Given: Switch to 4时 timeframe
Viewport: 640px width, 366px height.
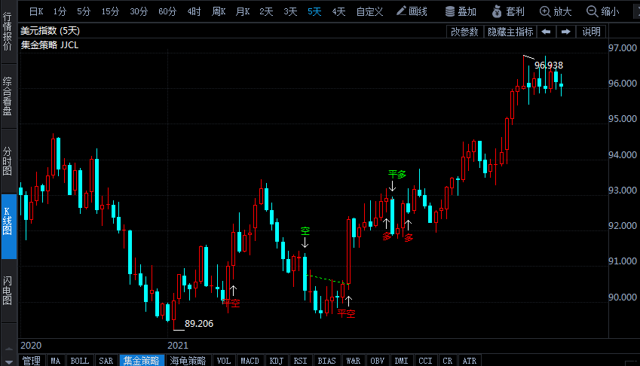Looking at the screenshot, I should [194, 11].
